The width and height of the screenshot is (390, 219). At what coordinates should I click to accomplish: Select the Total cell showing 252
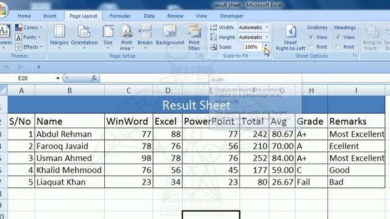pyautogui.click(x=254, y=158)
